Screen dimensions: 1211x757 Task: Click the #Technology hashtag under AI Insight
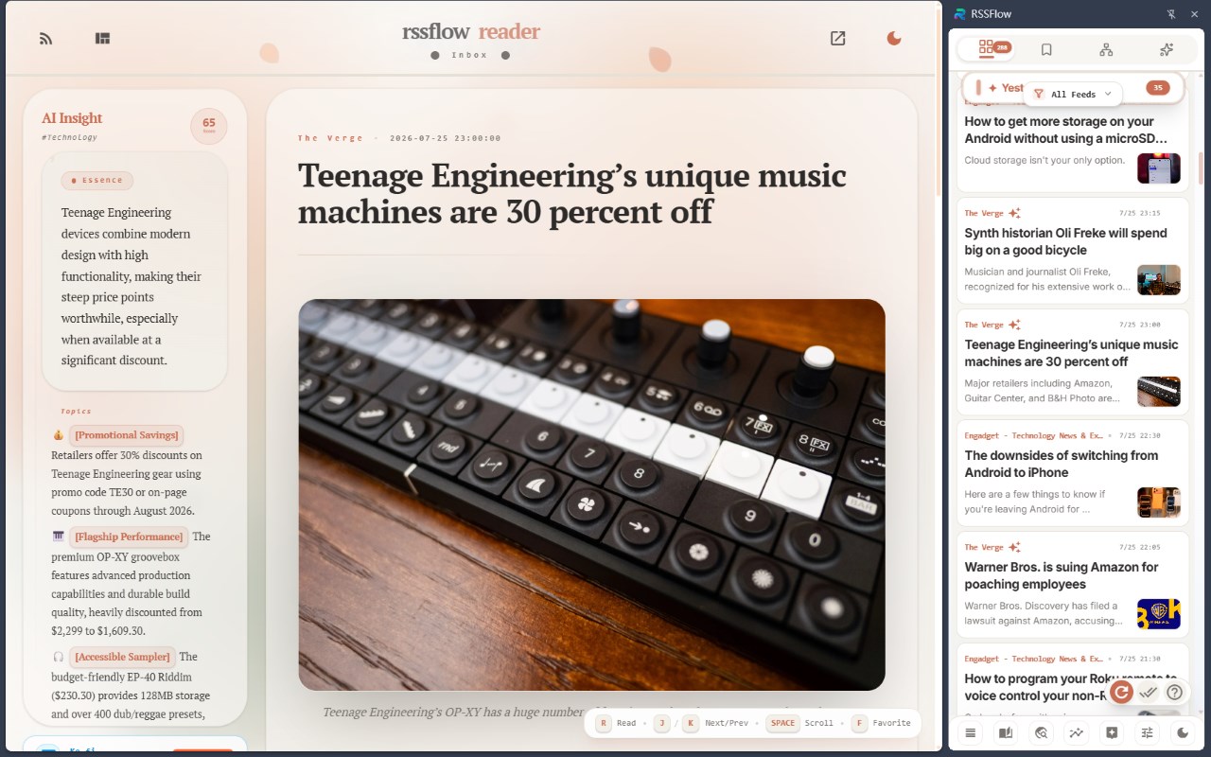[x=69, y=138]
